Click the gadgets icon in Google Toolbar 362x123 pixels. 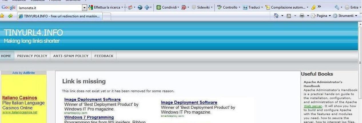130,7
